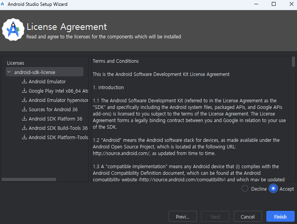Click the 'Licenses' panel heading
The image size is (297, 224).
pyautogui.click(x=16, y=63)
